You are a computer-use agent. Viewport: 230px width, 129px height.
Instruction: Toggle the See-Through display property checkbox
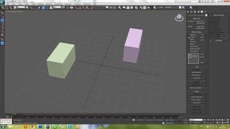(211, 28)
